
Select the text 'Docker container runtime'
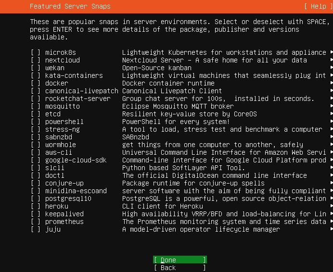tap(168, 83)
